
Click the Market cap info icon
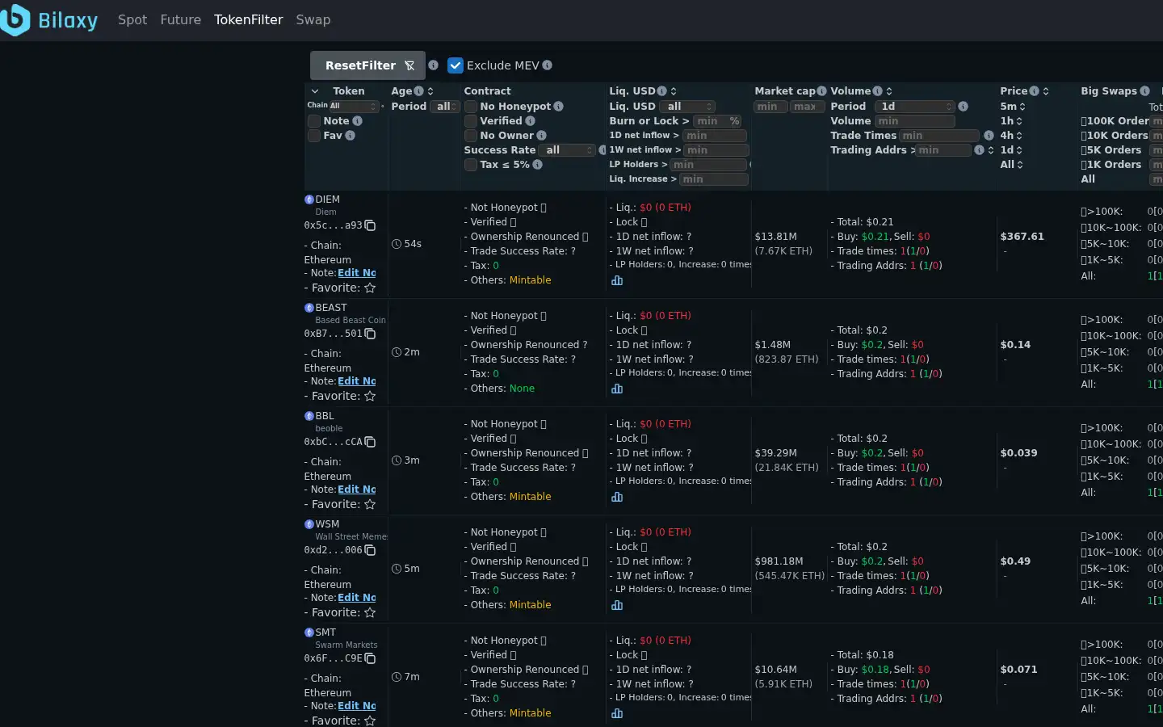click(x=821, y=91)
